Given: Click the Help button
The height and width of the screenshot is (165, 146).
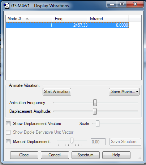Looking at the screenshot, I should pos(116,155).
